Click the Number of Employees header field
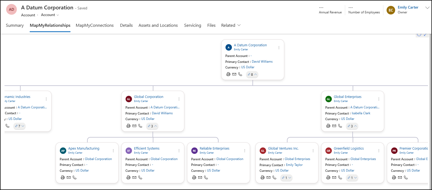 (364, 10)
